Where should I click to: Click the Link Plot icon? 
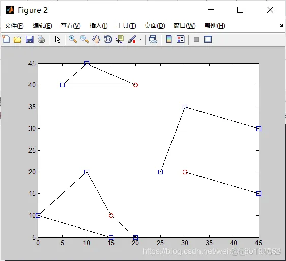pyautogui.click(x=153, y=39)
